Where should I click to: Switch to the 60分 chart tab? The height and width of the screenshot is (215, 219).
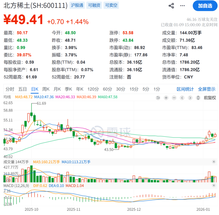pyautogui.click(x=107, y=89)
